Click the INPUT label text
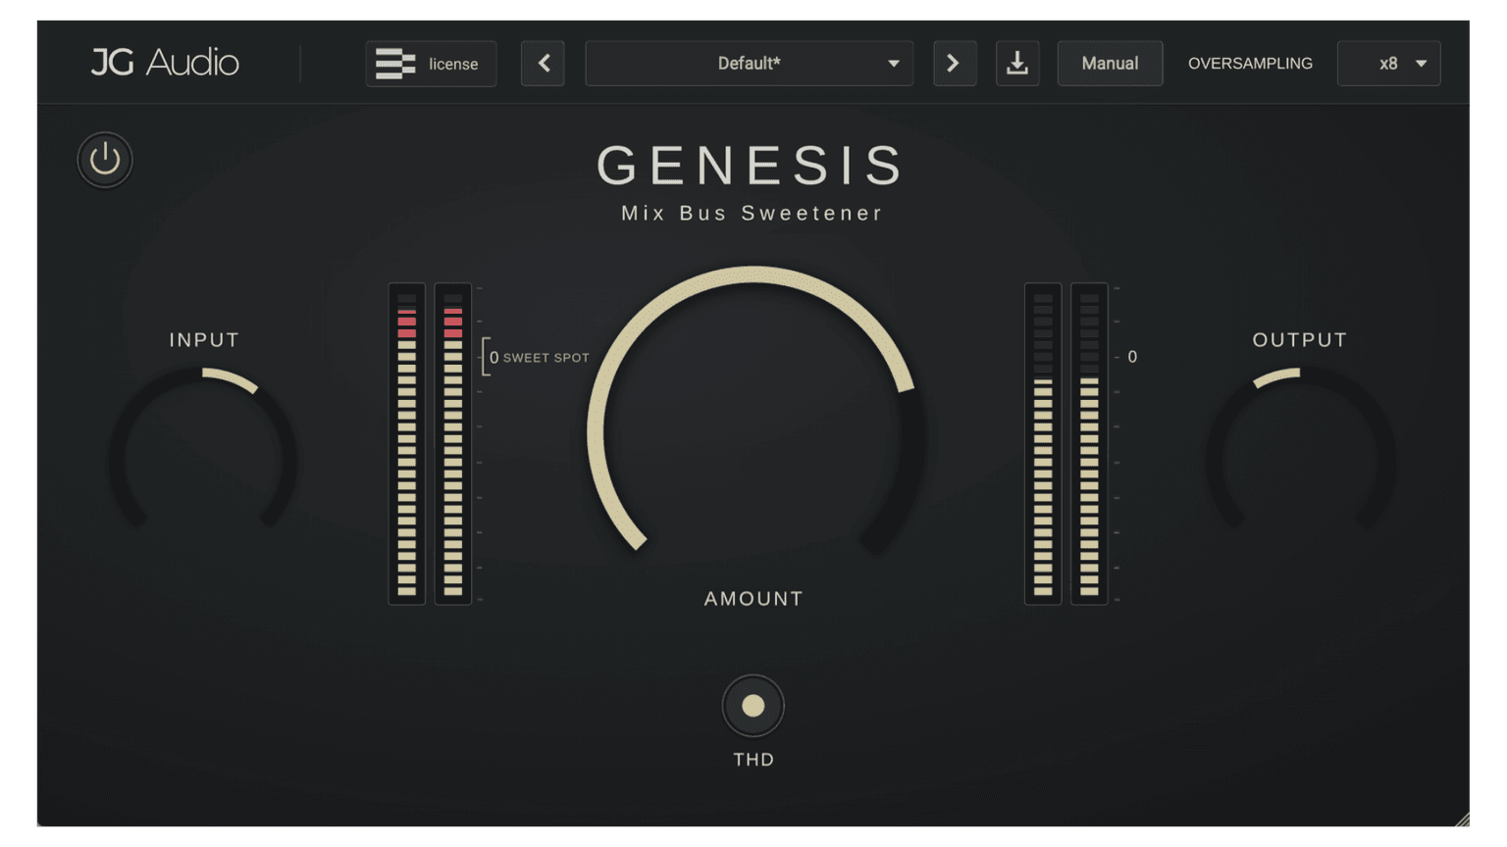1507x847 pixels. point(204,340)
